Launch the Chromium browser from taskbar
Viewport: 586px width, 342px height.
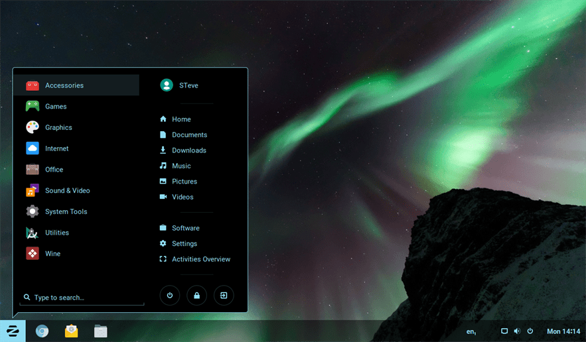[42, 331]
